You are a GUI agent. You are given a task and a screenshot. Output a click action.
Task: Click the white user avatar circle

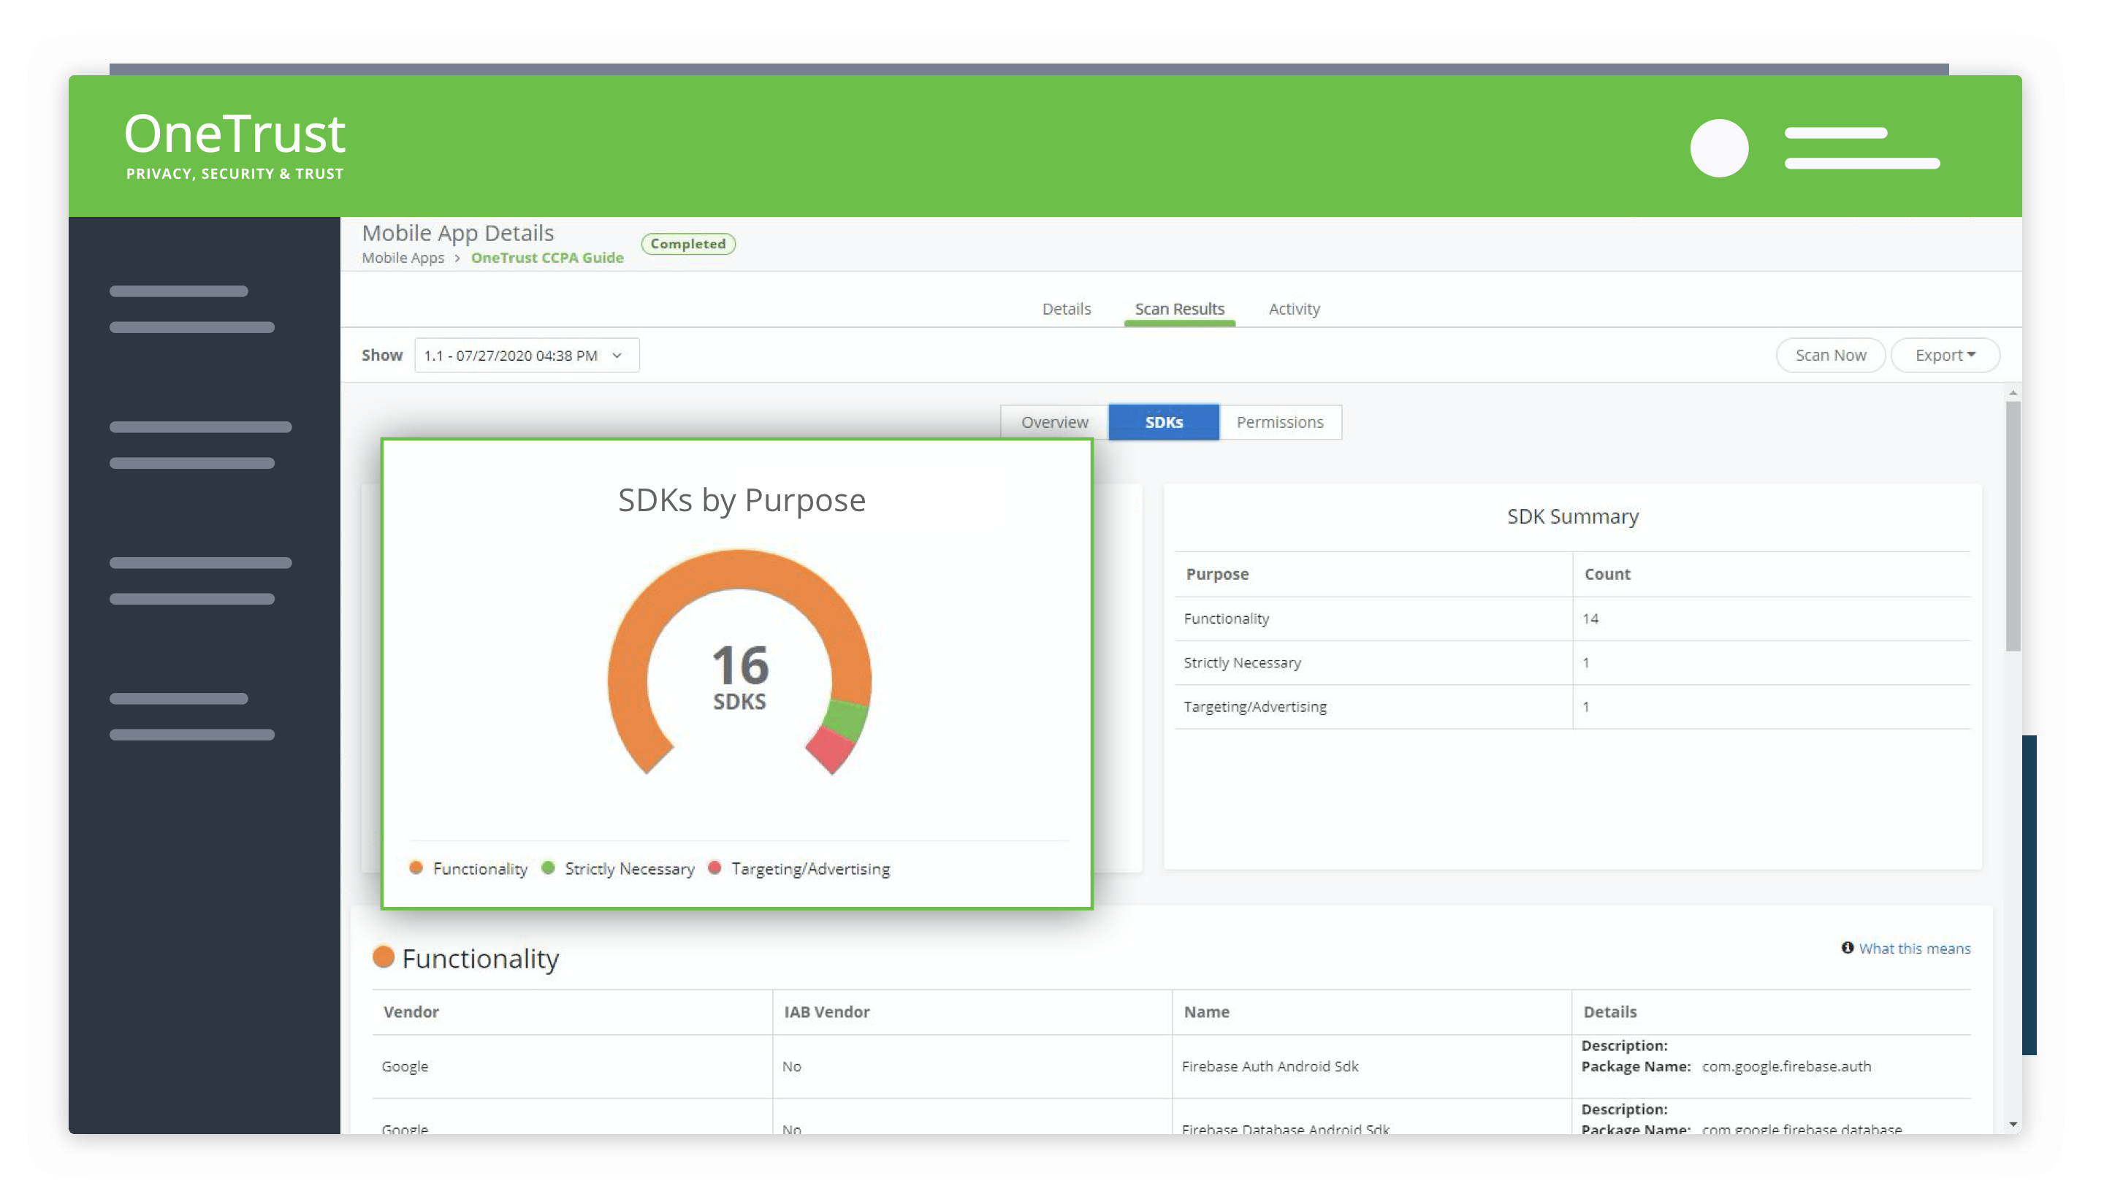pos(1719,148)
